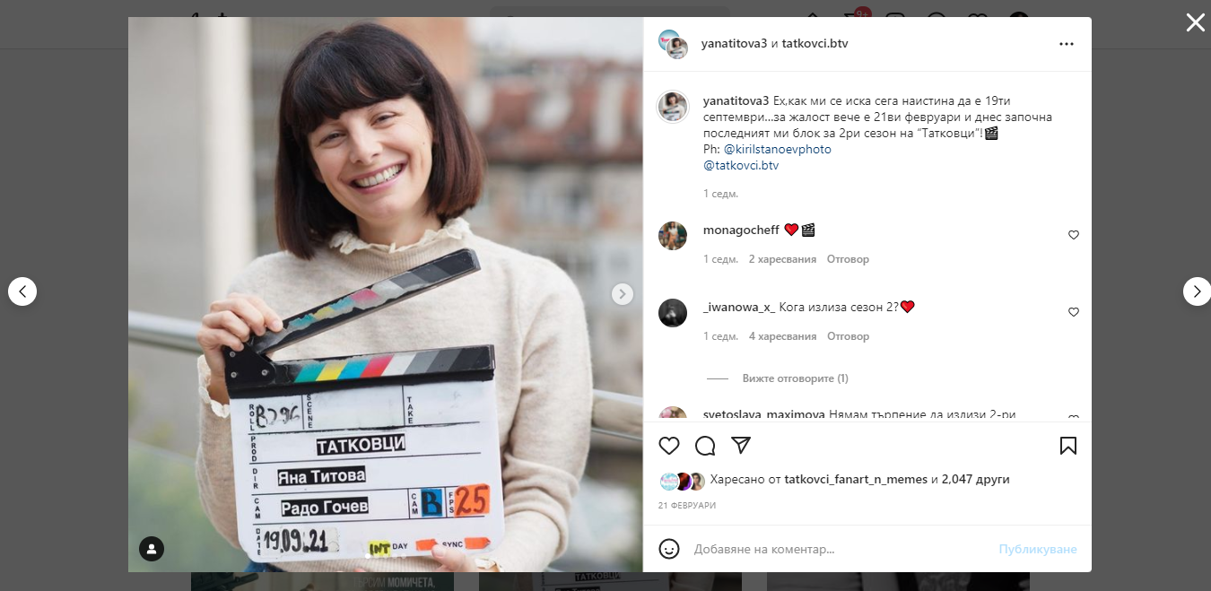Expand replies with "Вижте отговорите (1)"

(x=795, y=378)
